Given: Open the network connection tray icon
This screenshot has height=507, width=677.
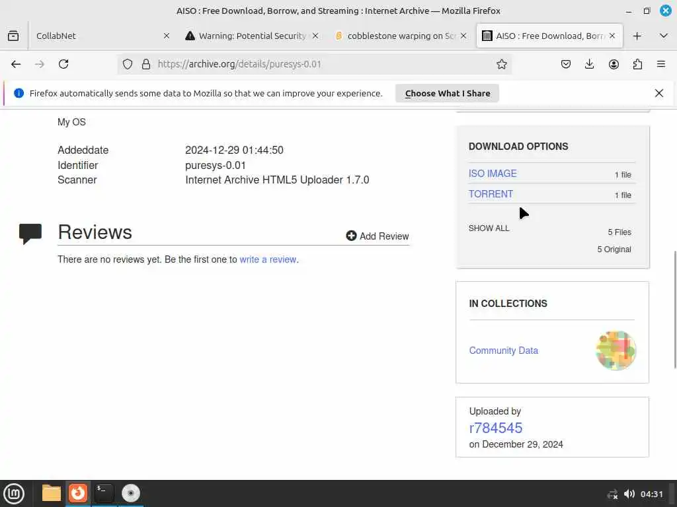Looking at the screenshot, I should 613,494.
